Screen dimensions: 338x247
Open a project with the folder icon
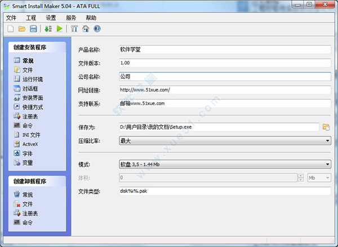22,29
